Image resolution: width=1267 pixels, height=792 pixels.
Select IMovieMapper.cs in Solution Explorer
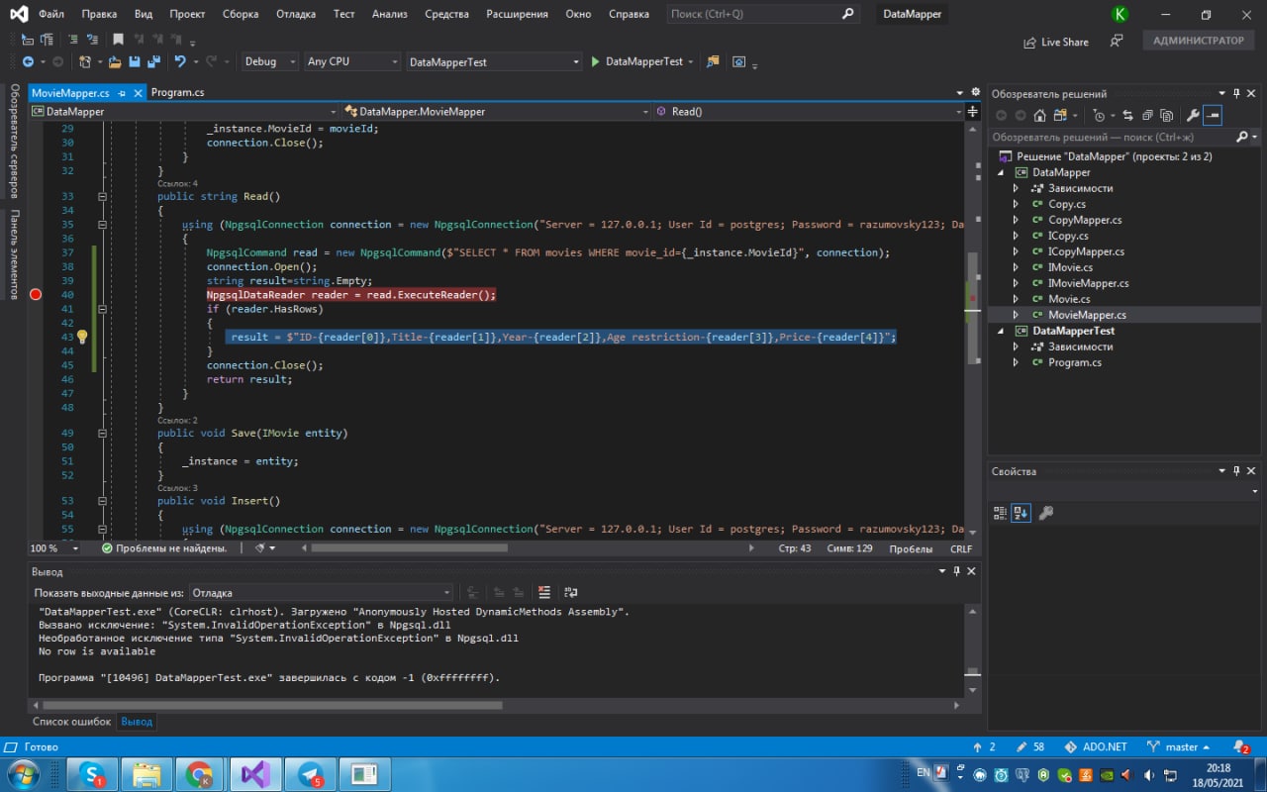pos(1088,283)
